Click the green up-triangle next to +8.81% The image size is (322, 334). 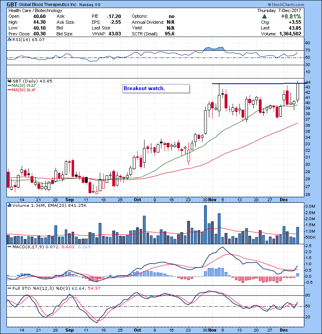[264, 16]
